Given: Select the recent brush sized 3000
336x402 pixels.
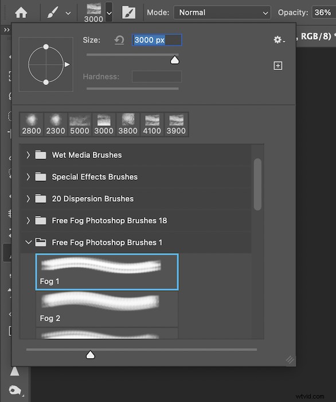Looking at the screenshot, I should click(x=104, y=125).
